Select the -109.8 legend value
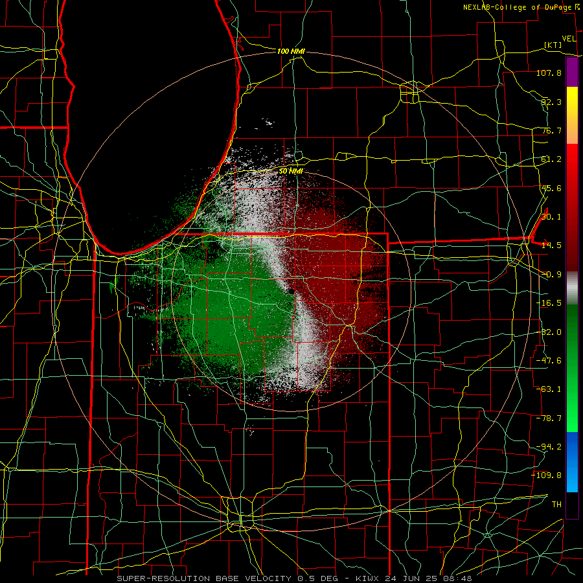The width and height of the screenshot is (583, 583). tap(547, 475)
